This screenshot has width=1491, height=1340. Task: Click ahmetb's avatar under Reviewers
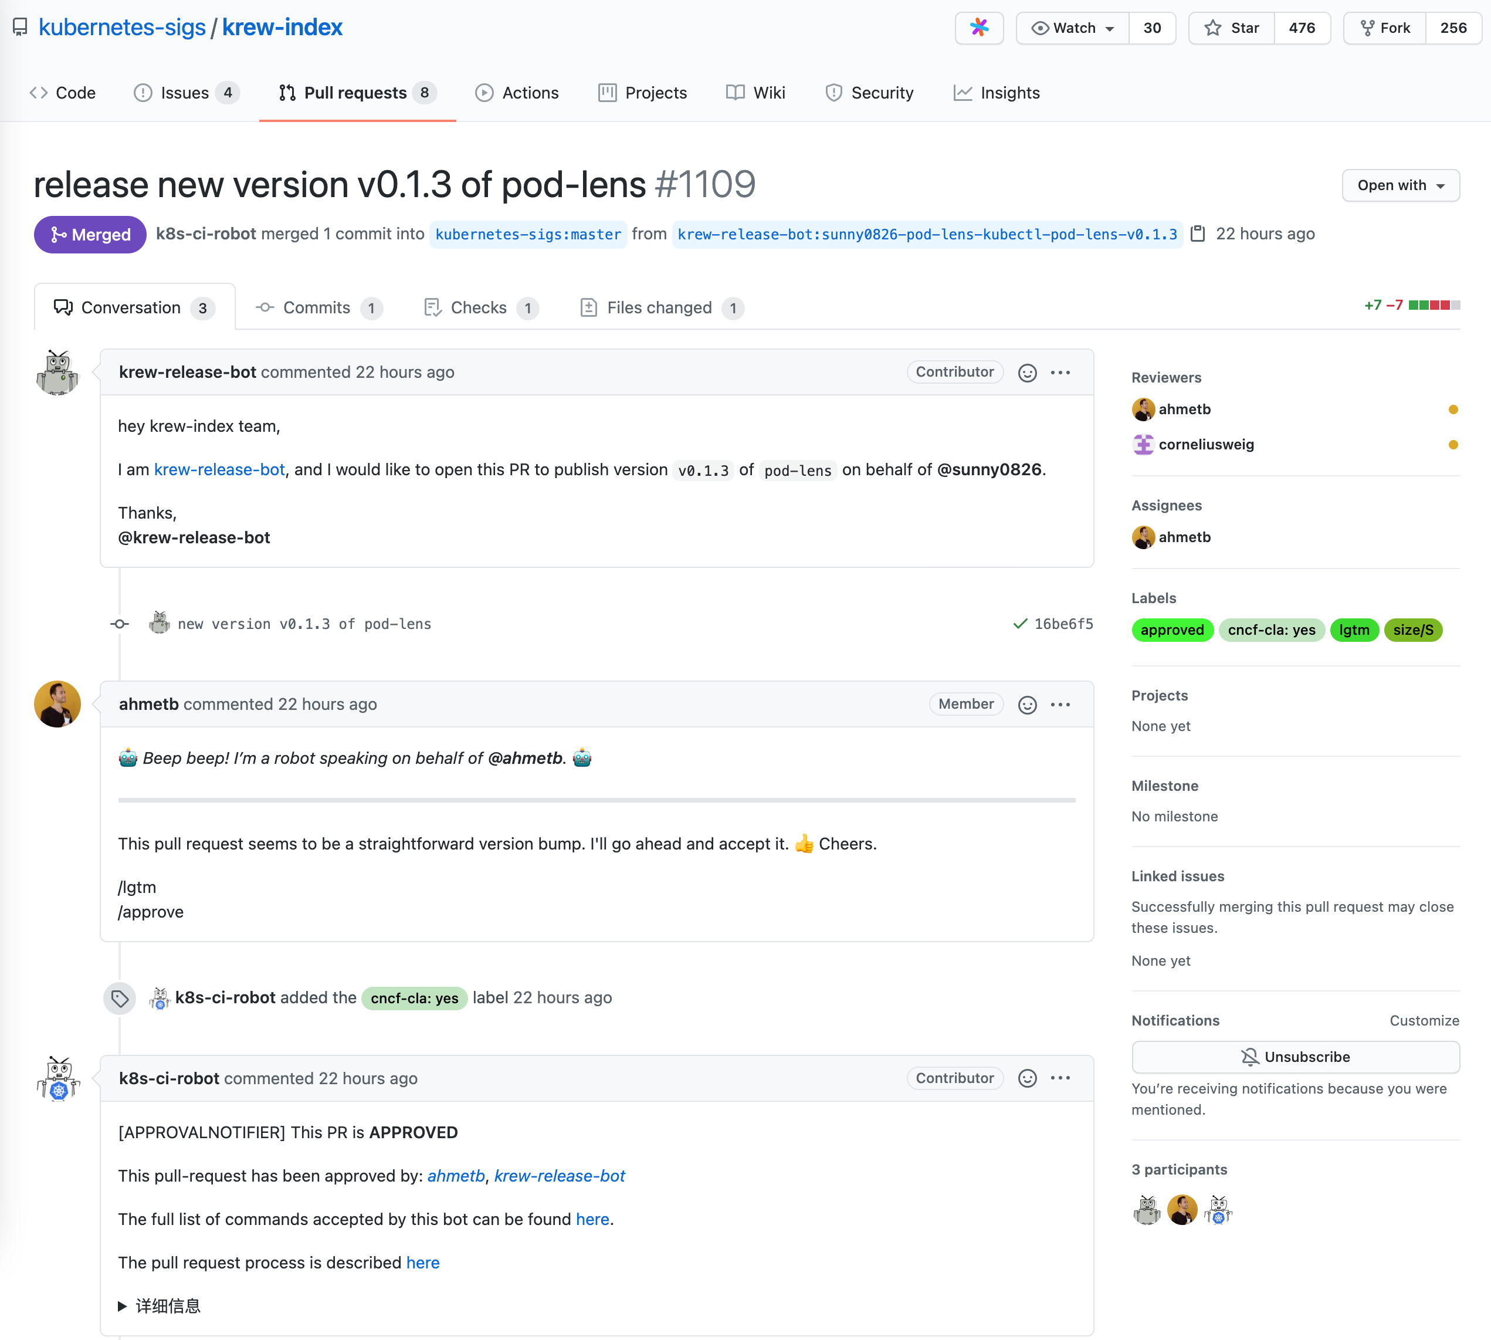coord(1143,410)
